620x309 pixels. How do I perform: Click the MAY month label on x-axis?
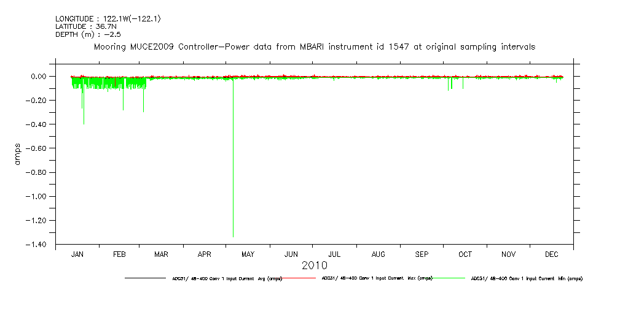pos(248,254)
